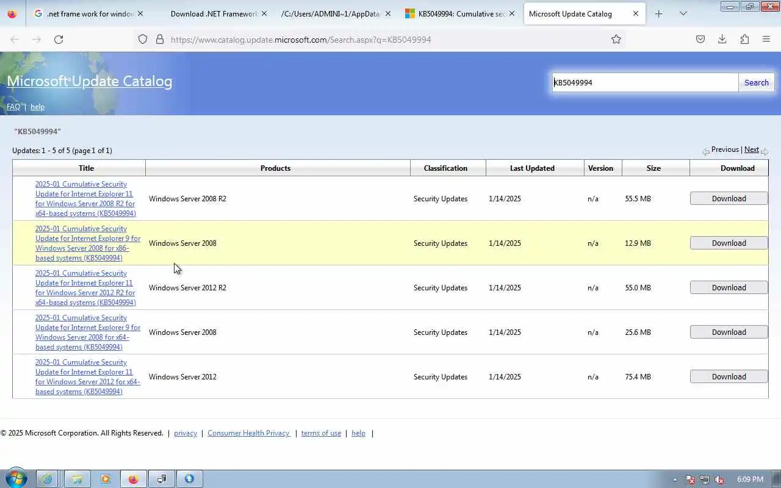The width and height of the screenshot is (781, 488).
Task: Open the IE 11 Windows Server 2012 x64 update link
Action: (x=88, y=377)
